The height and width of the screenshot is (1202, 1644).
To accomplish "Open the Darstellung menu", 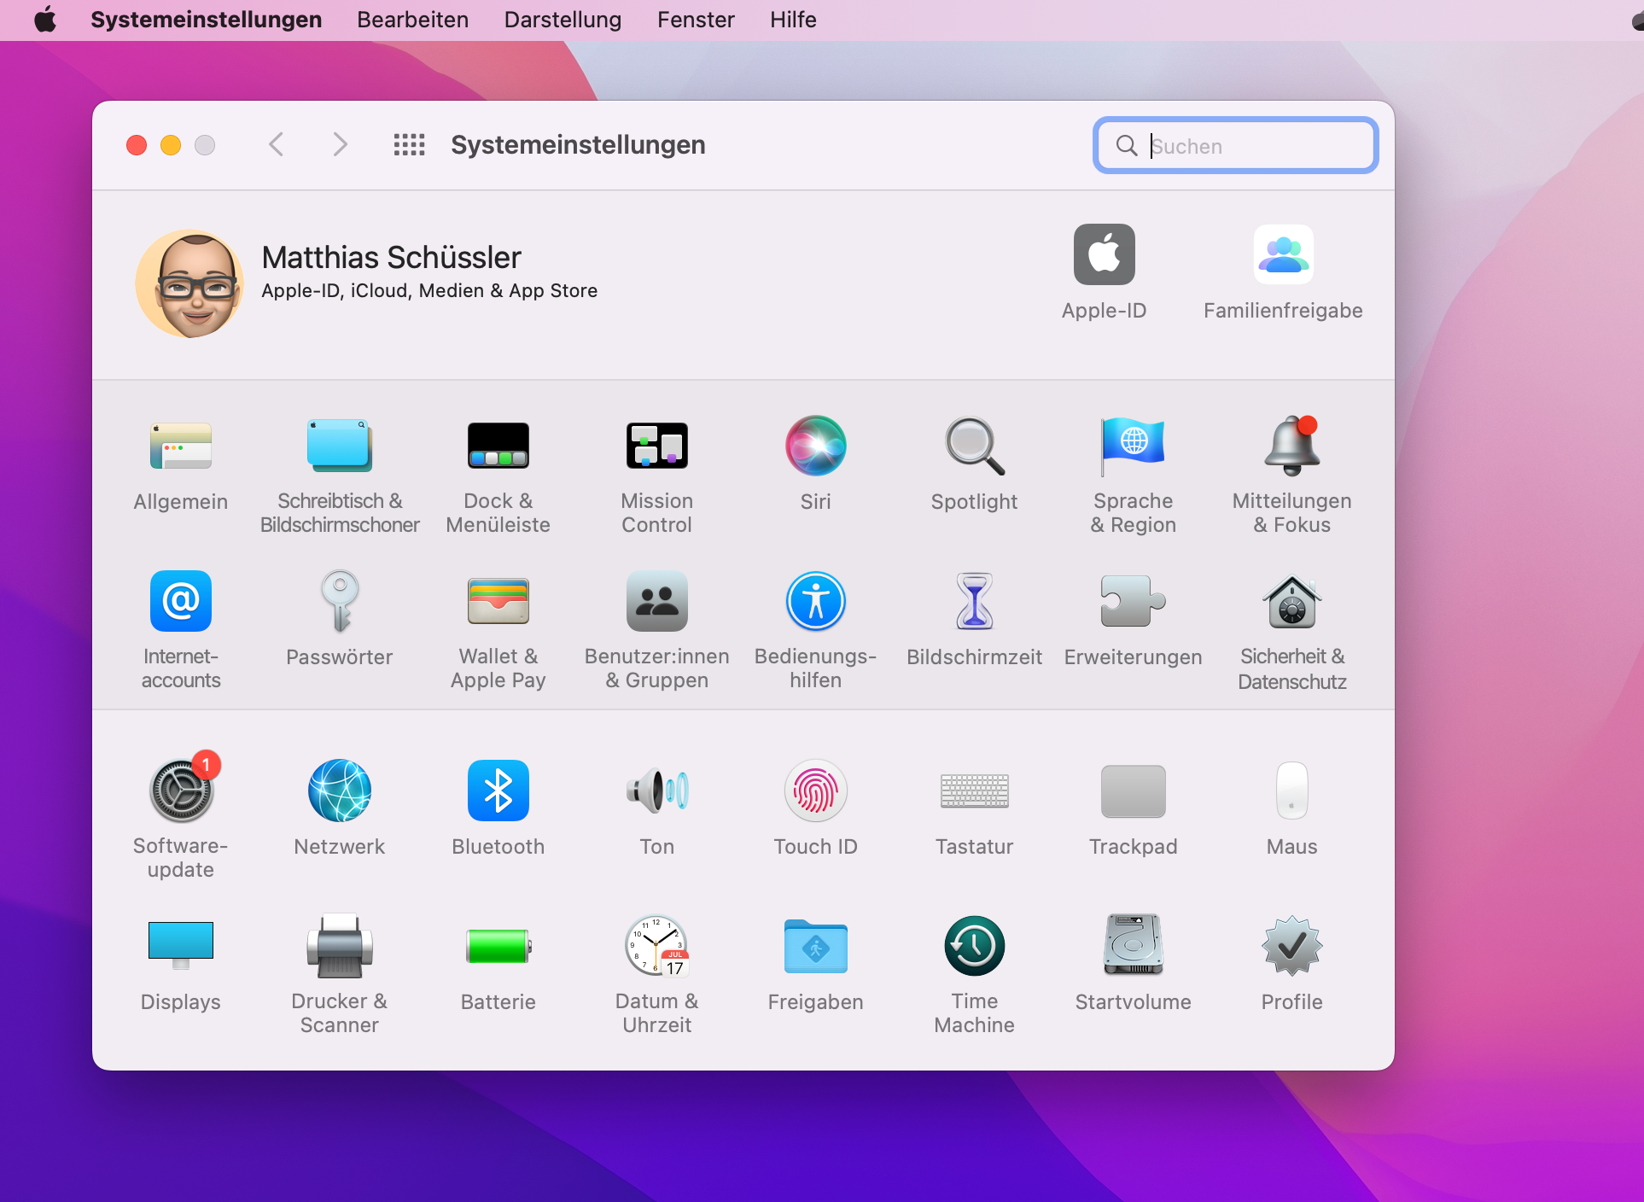I will click(x=563, y=20).
